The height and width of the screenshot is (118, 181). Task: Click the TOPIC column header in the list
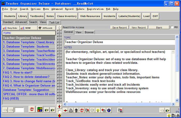coord(29,33)
